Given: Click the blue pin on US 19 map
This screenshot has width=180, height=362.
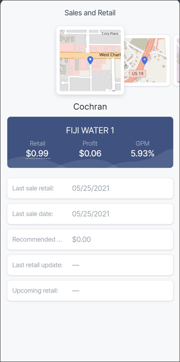Looking at the screenshot, I should click(x=145, y=60).
